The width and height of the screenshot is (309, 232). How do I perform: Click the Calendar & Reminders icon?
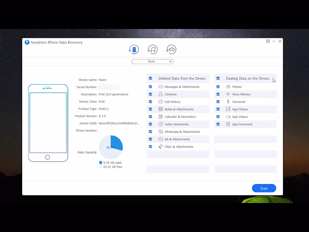(x=161, y=116)
